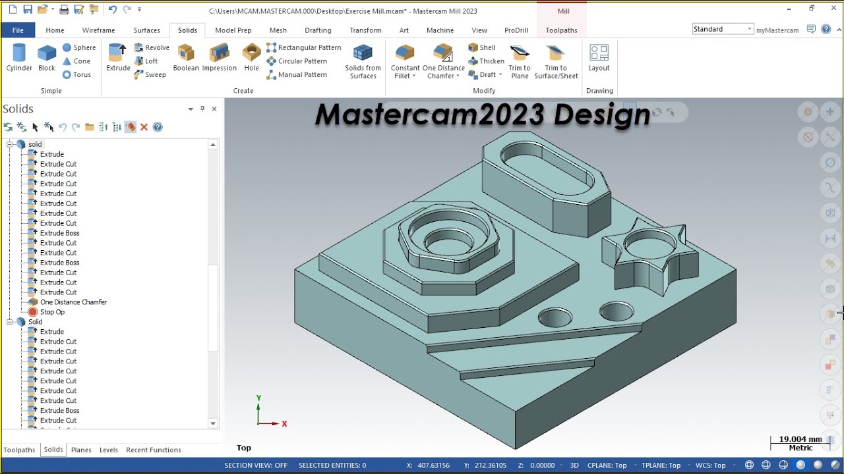Open the Solids panel options arrow
The width and height of the screenshot is (844, 474).
(x=191, y=109)
